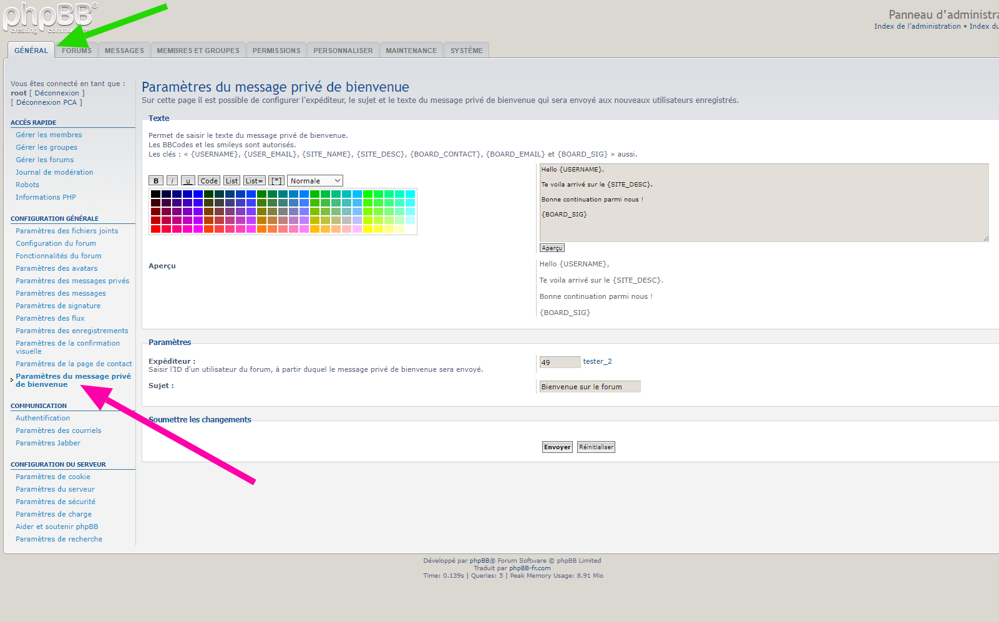Insert ordered list with List= button
999x622 pixels.
pyautogui.click(x=254, y=181)
